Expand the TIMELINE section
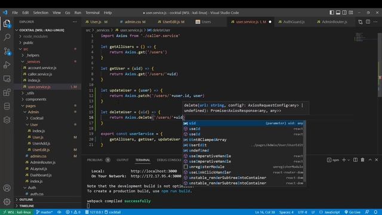Viewport: 382px width, 215px height. click(48, 205)
